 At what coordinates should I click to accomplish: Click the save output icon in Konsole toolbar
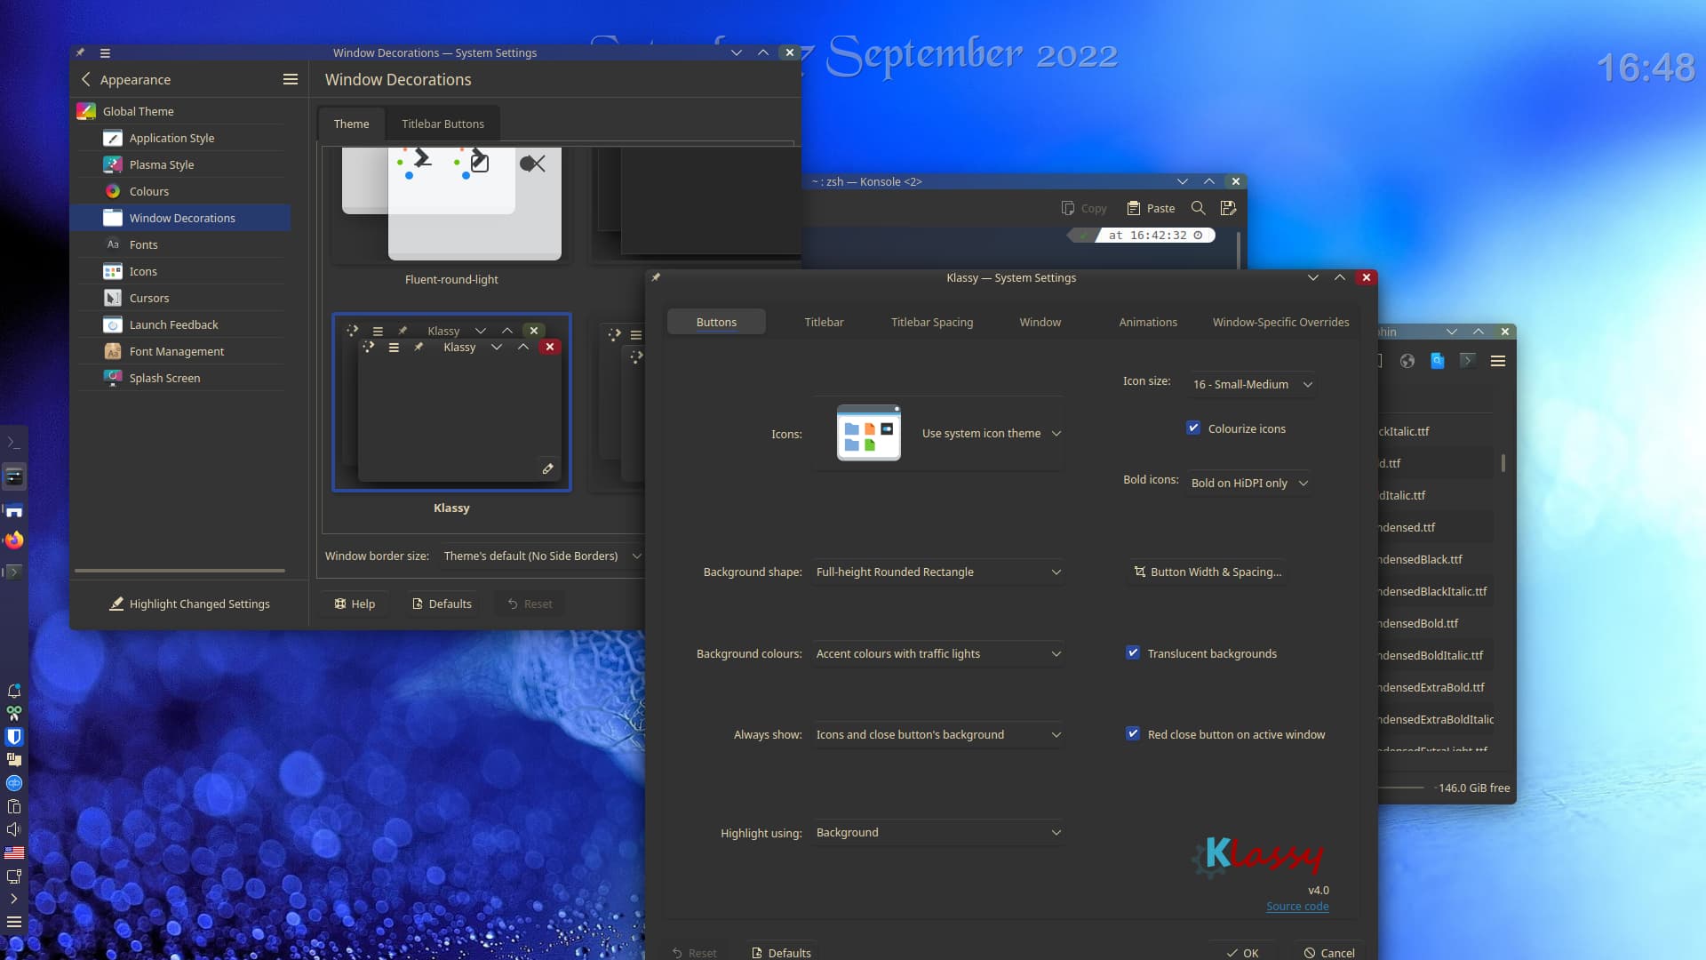pos(1229,208)
